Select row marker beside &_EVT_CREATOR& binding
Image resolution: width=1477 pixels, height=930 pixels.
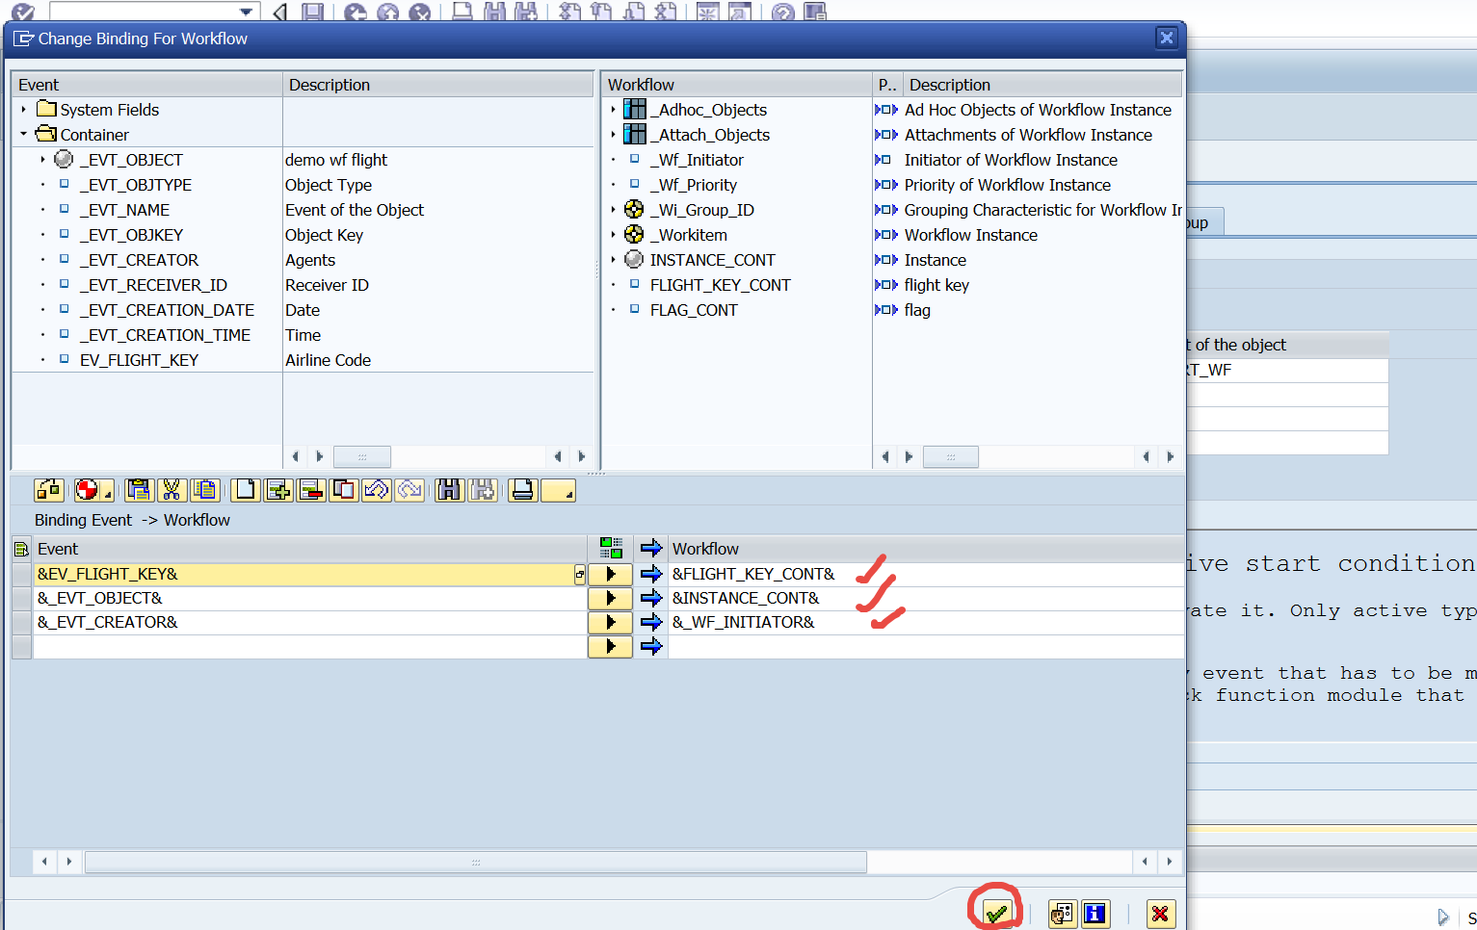tap(21, 622)
